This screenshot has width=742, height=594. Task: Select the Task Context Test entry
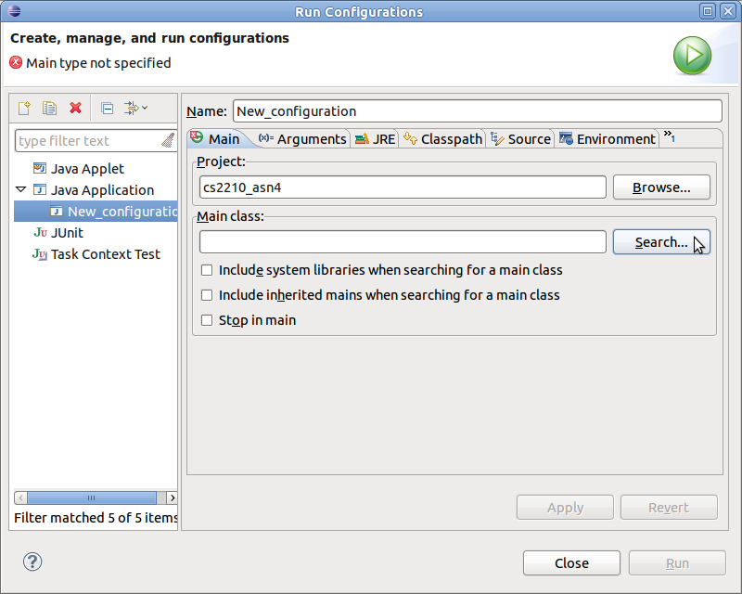(x=105, y=254)
